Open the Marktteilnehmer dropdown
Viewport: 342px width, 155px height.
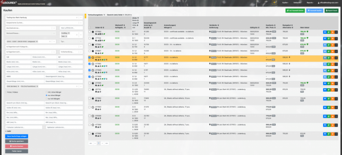54,28
